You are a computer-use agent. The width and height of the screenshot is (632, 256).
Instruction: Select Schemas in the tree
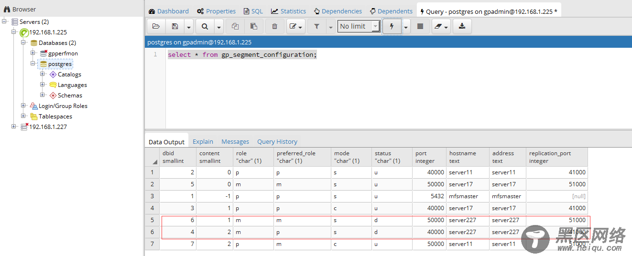pyautogui.click(x=70, y=96)
